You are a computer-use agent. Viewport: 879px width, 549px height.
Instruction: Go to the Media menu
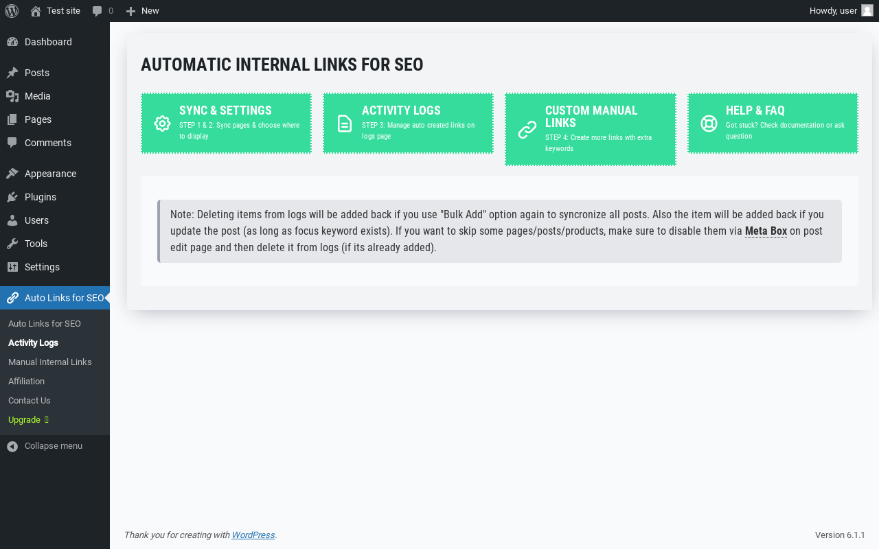55,96
